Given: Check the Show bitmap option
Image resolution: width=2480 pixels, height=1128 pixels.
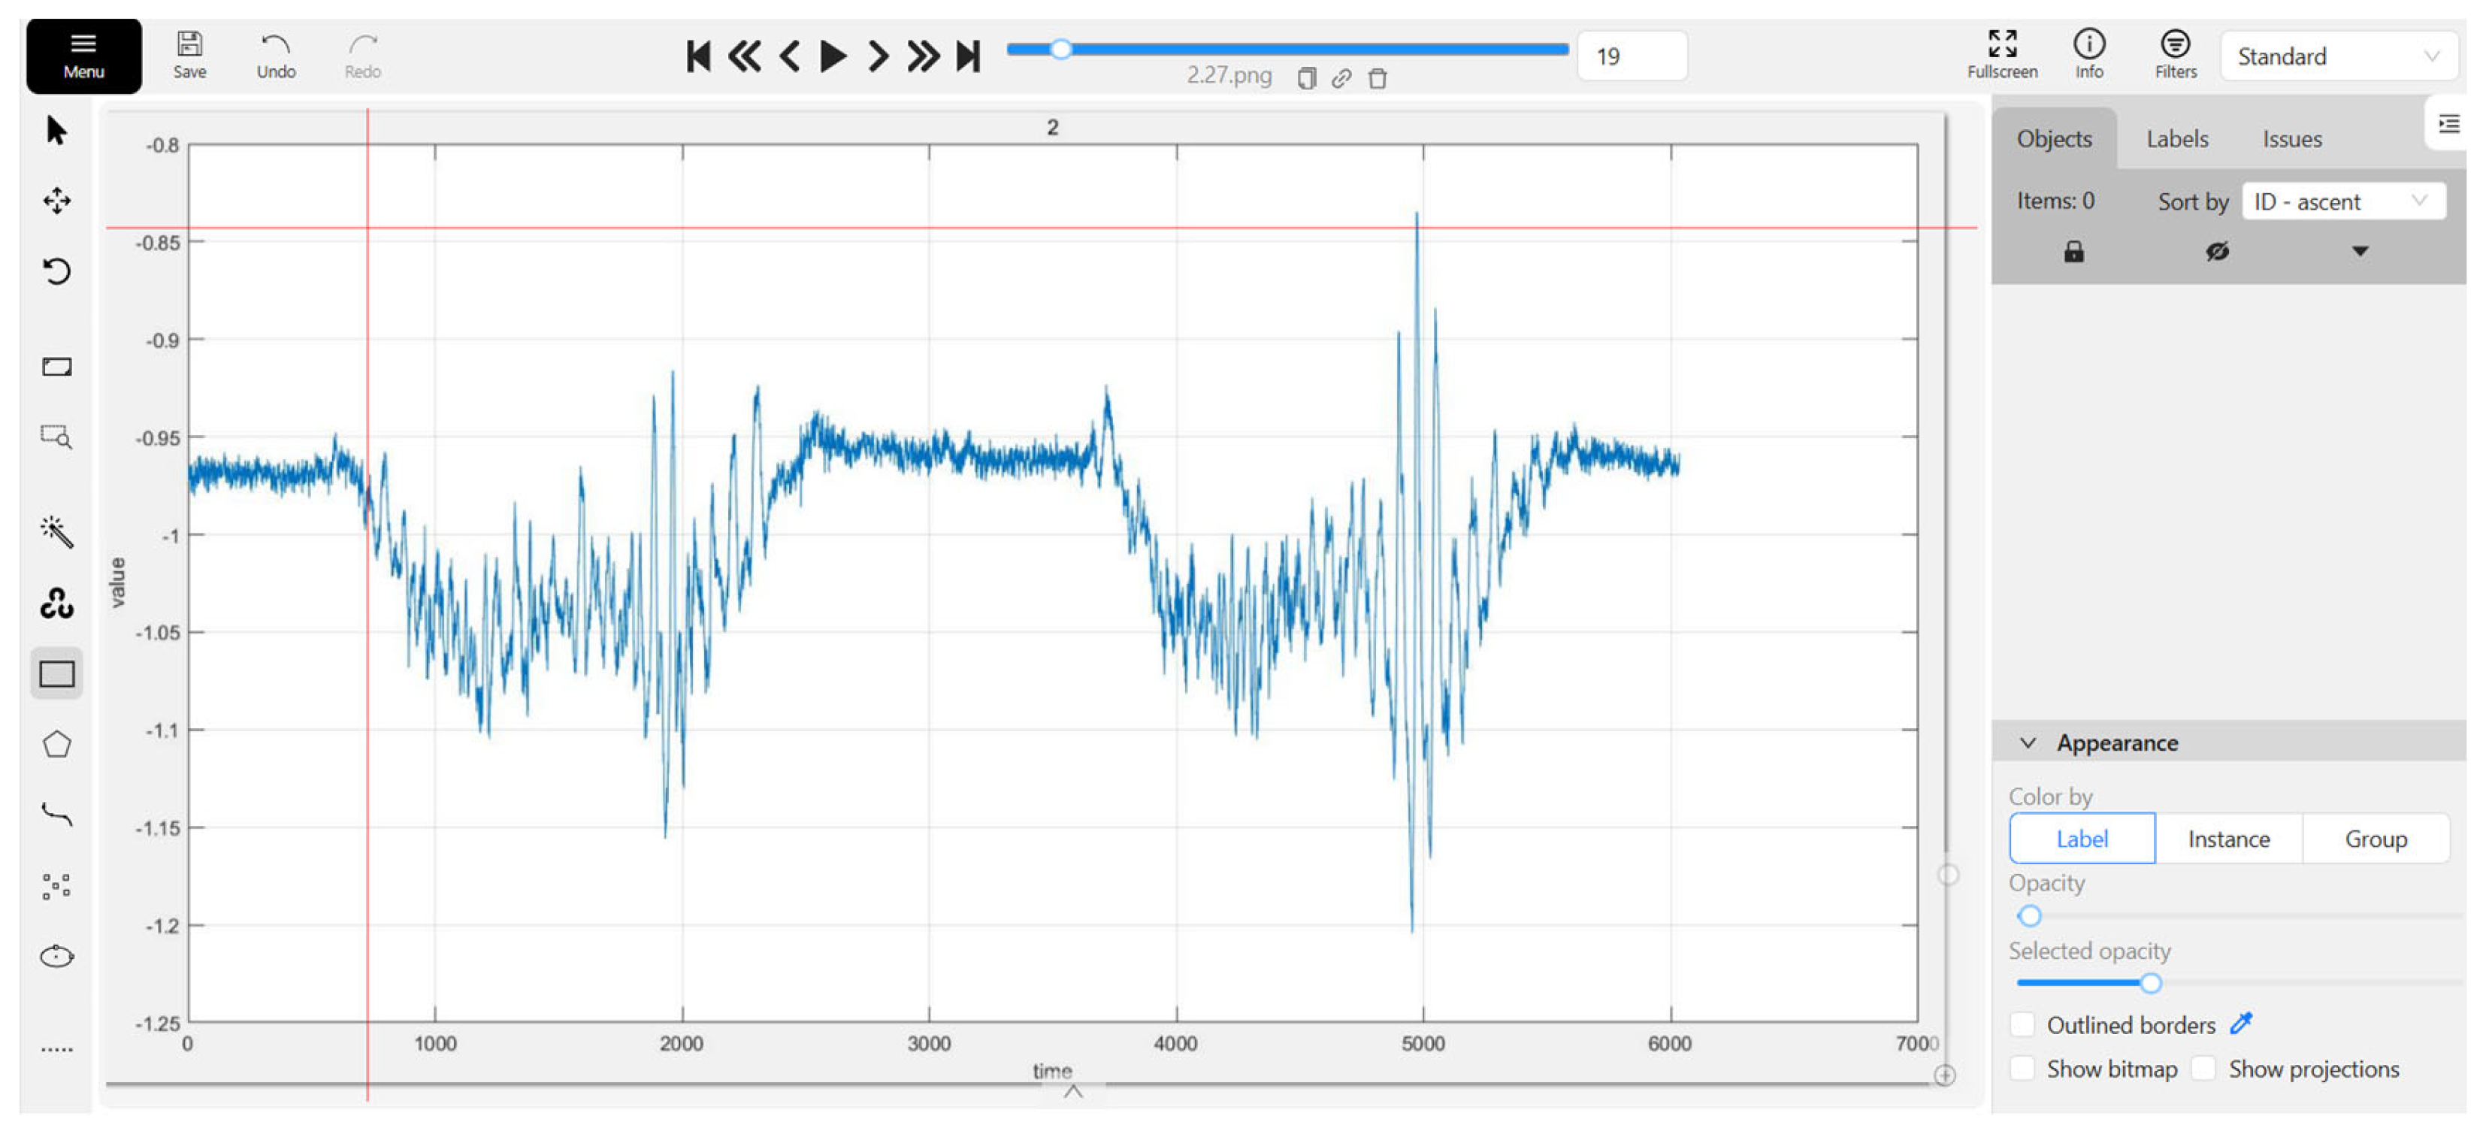Looking at the screenshot, I should (2022, 1069).
